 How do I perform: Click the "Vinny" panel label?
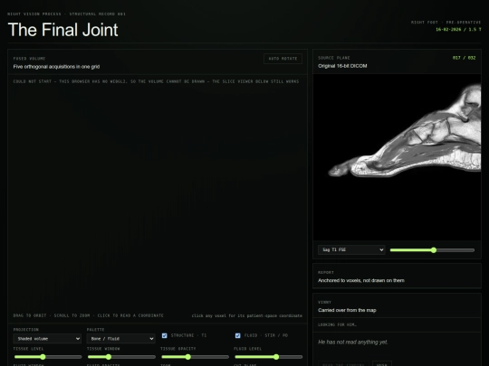[x=325, y=302]
